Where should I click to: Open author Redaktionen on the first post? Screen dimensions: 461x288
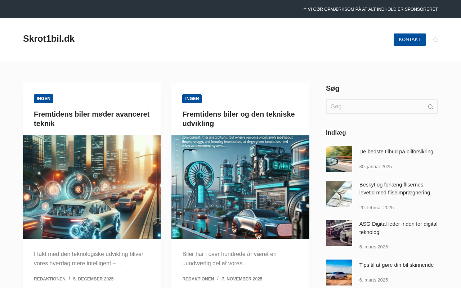pos(50,279)
